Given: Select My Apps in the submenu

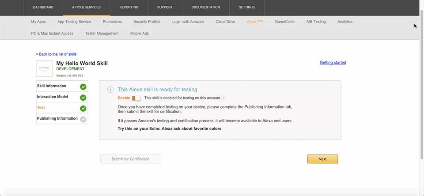Looking at the screenshot, I should pos(38,22).
